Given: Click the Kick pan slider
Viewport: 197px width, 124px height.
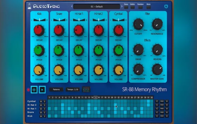Looking at the screenshot, I should [x=40, y=20].
